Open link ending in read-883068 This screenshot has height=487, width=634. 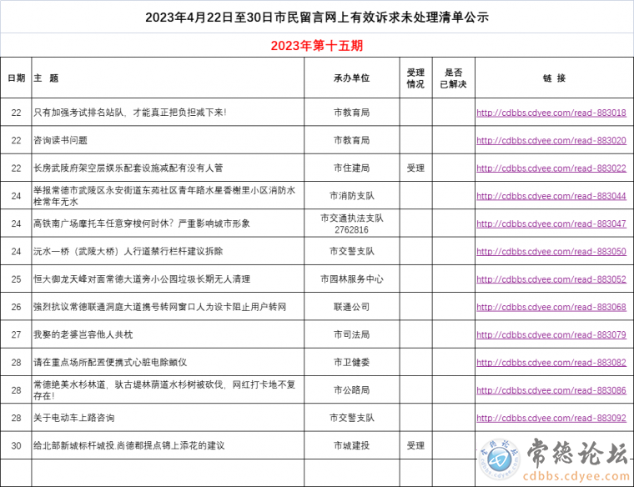tap(551, 307)
